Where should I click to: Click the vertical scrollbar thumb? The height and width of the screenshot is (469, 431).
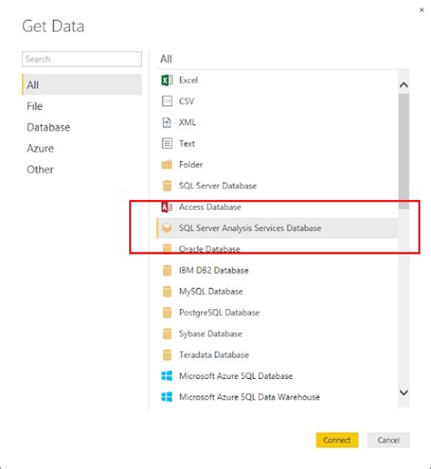[404, 152]
